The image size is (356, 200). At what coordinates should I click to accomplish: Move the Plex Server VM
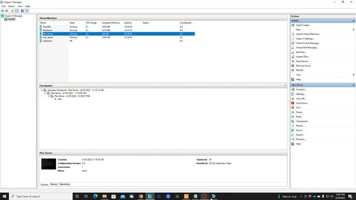point(299,131)
